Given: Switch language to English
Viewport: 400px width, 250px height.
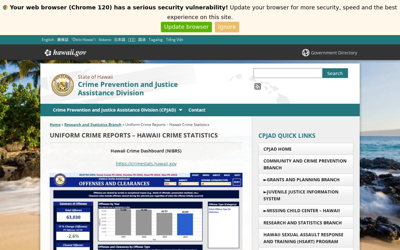Looking at the screenshot, I should 48,40.
